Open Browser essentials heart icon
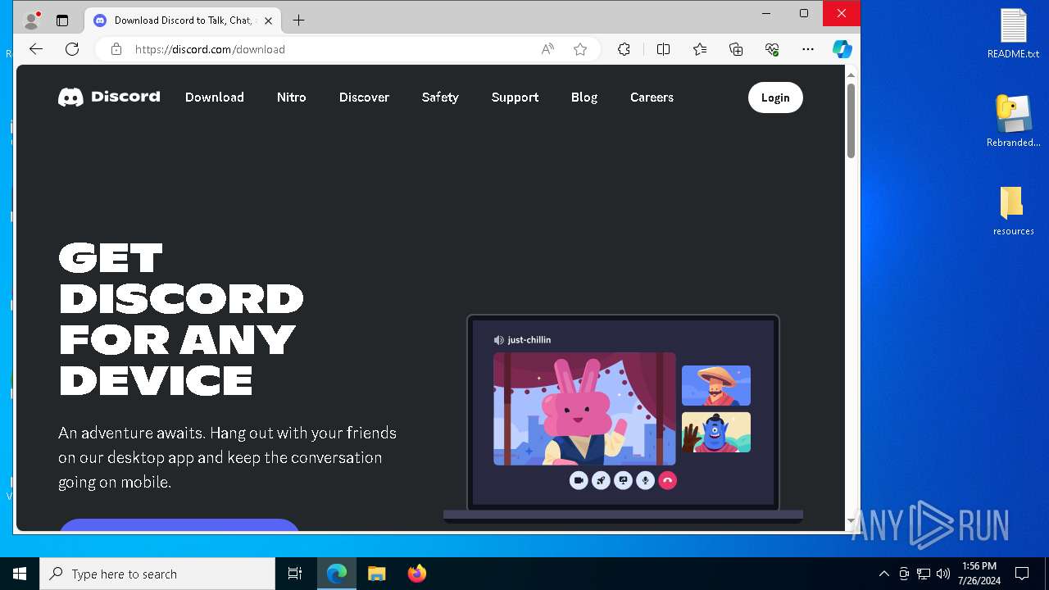This screenshot has height=590, width=1049. tap(772, 49)
